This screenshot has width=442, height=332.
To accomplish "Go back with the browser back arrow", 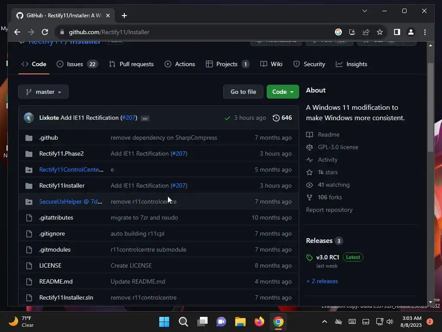I will (17, 32).
